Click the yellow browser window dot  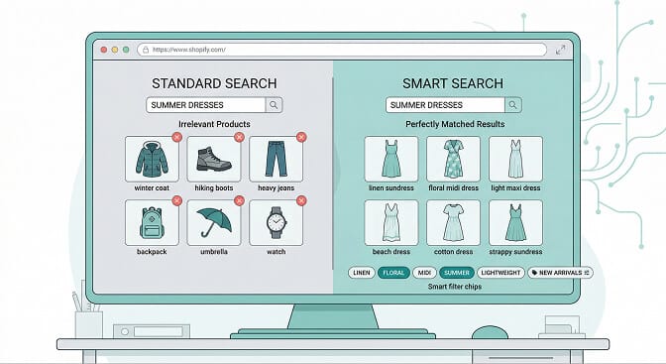tap(115, 50)
